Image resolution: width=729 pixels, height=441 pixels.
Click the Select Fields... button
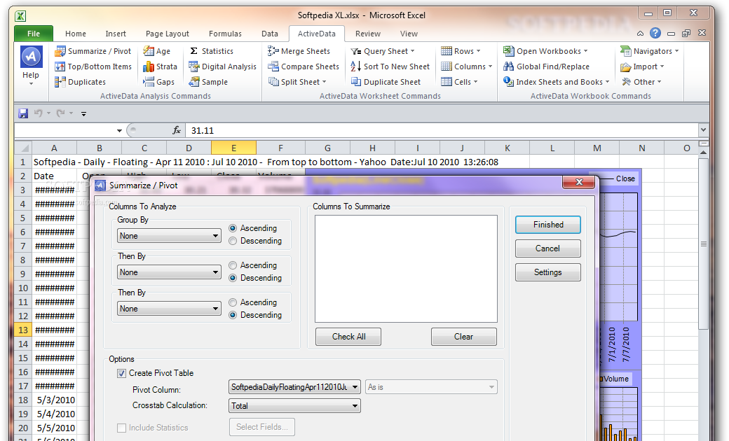coord(262,427)
